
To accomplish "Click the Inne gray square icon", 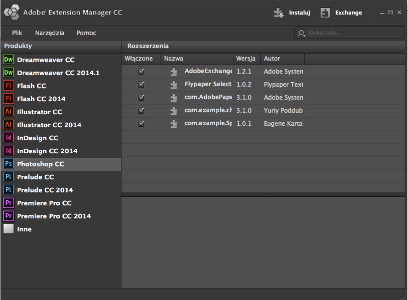I will pyautogui.click(x=9, y=229).
